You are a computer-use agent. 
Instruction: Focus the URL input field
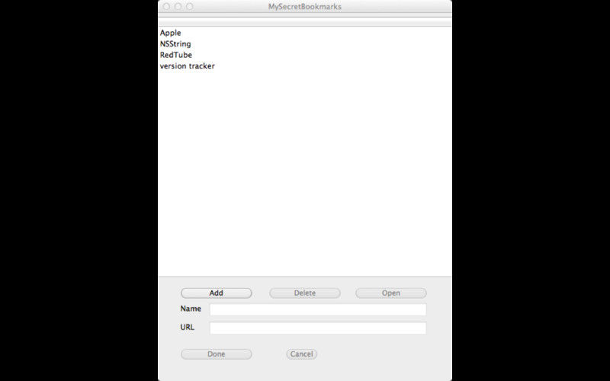[x=318, y=328]
